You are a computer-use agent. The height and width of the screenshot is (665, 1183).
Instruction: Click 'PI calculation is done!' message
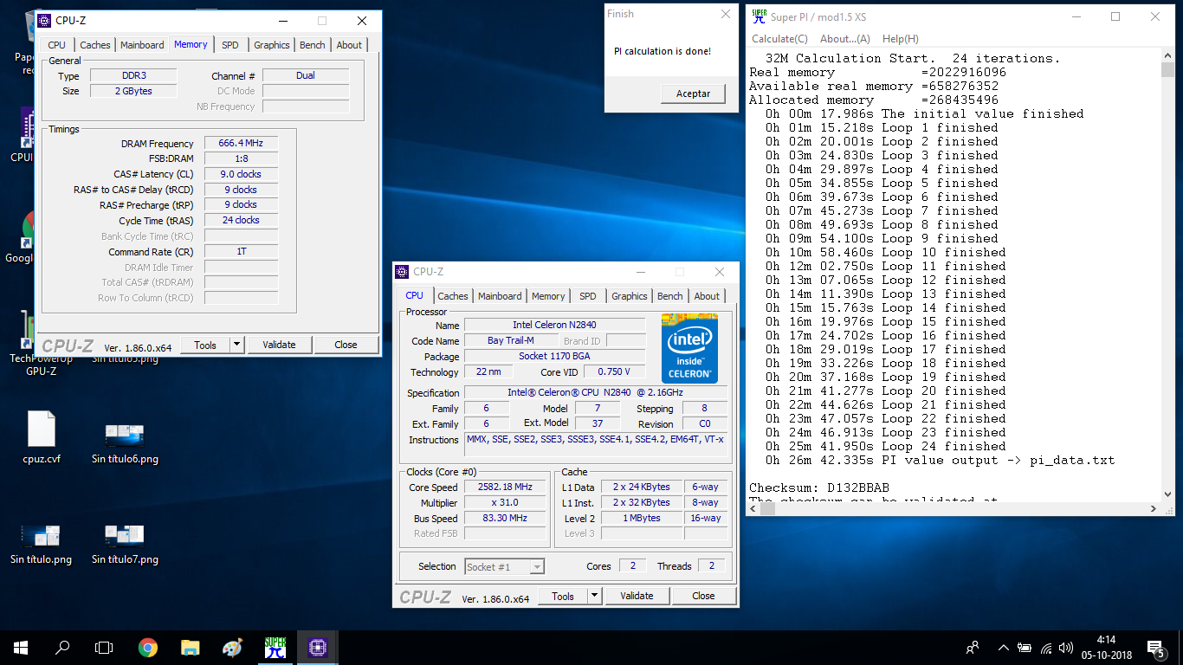point(663,51)
